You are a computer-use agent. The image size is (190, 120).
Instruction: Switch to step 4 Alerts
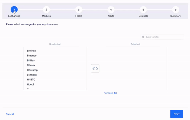tap(111, 10)
